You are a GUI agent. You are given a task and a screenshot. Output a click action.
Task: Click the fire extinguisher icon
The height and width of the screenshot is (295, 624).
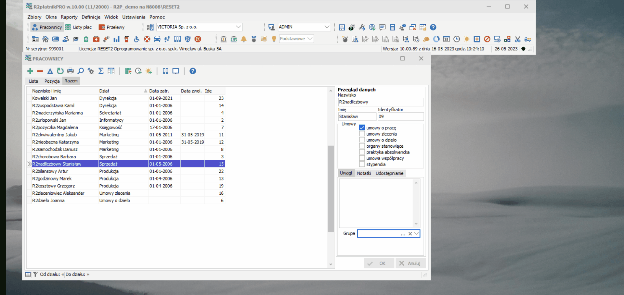tap(127, 39)
